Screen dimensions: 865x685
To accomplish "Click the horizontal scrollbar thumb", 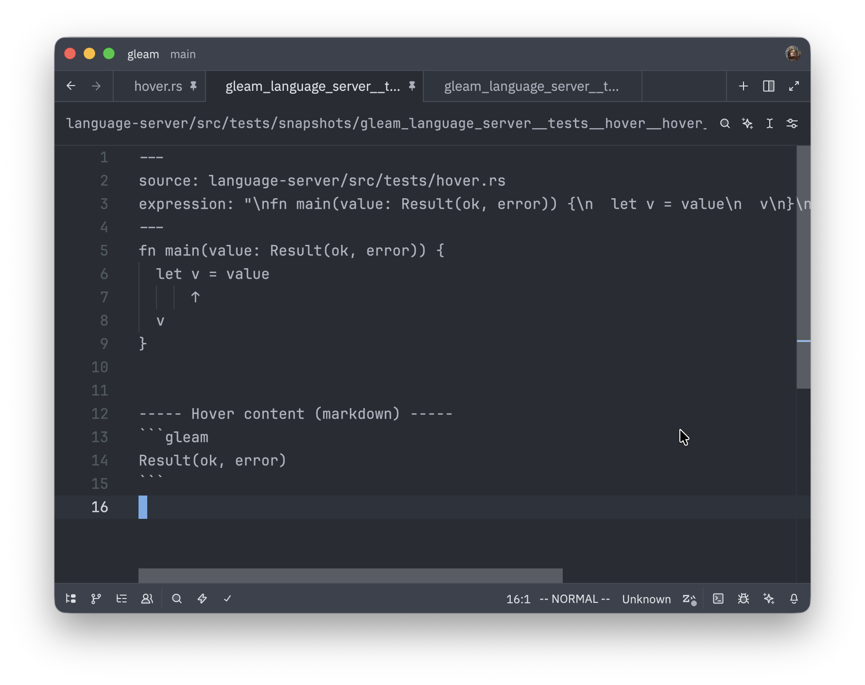I will pyautogui.click(x=350, y=575).
